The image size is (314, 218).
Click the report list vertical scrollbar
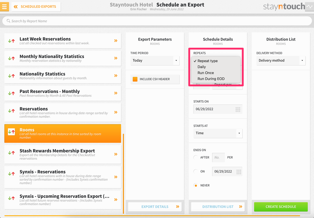click(x=123, y=173)
